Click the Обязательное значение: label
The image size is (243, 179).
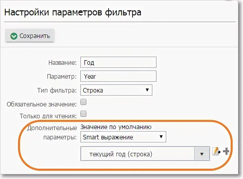pos(42,104)
